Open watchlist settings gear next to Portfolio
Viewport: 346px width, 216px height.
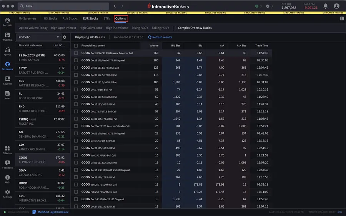pyautogui.click(x=65, y=37)
